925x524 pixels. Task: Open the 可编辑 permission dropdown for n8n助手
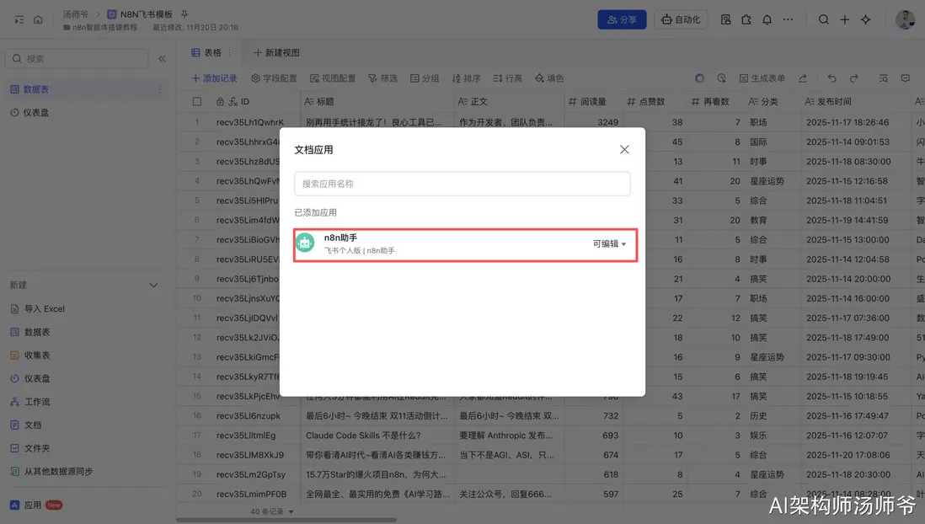(609, 243)
